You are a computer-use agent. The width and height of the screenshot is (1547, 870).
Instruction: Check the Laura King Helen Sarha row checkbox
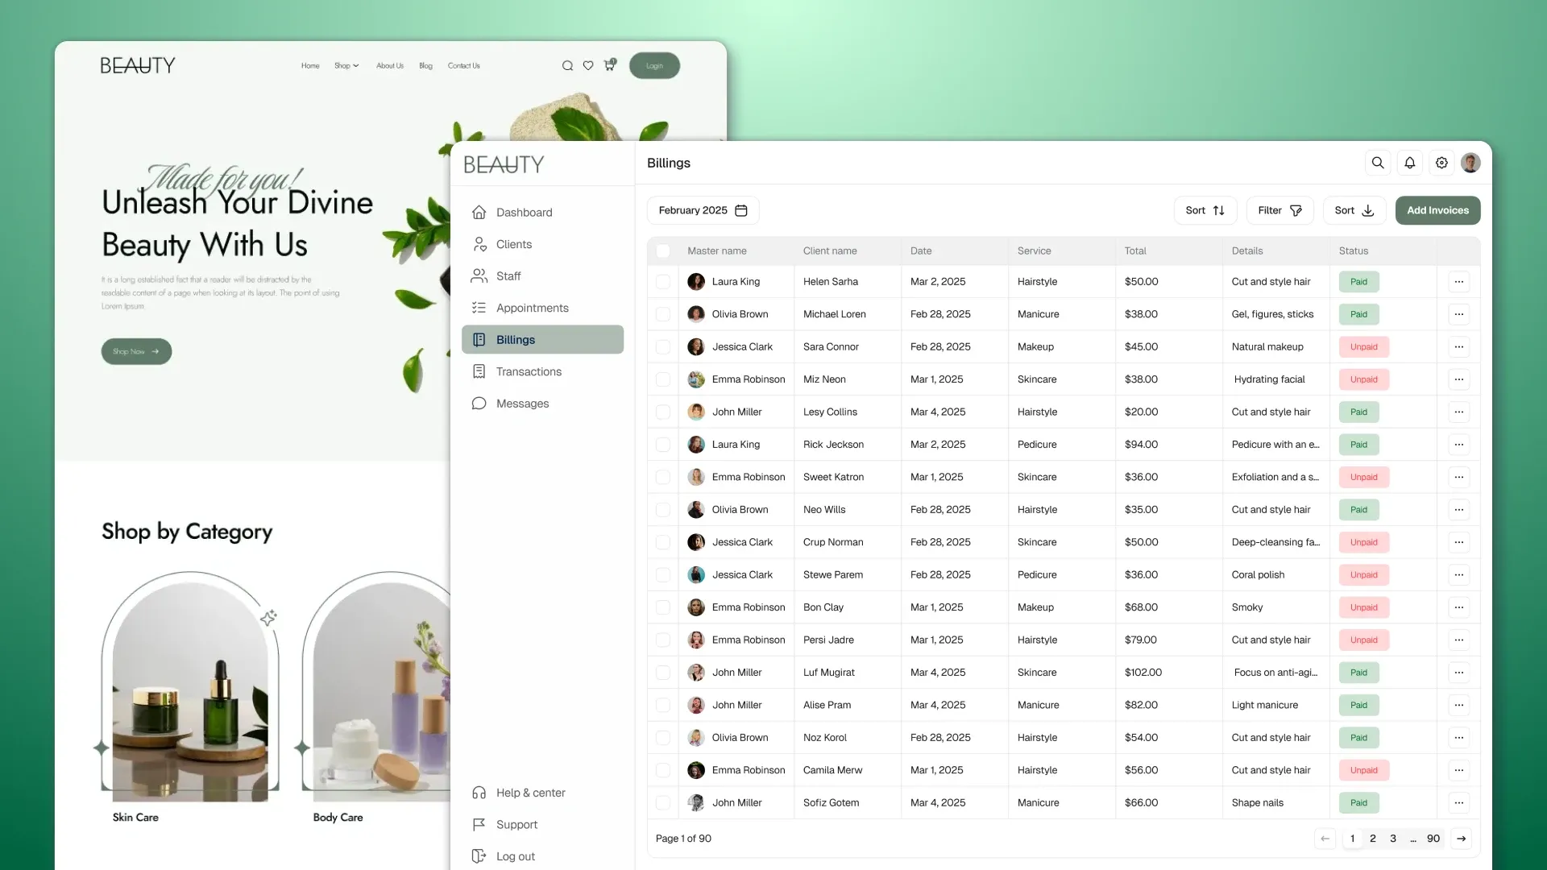(662, 282)
